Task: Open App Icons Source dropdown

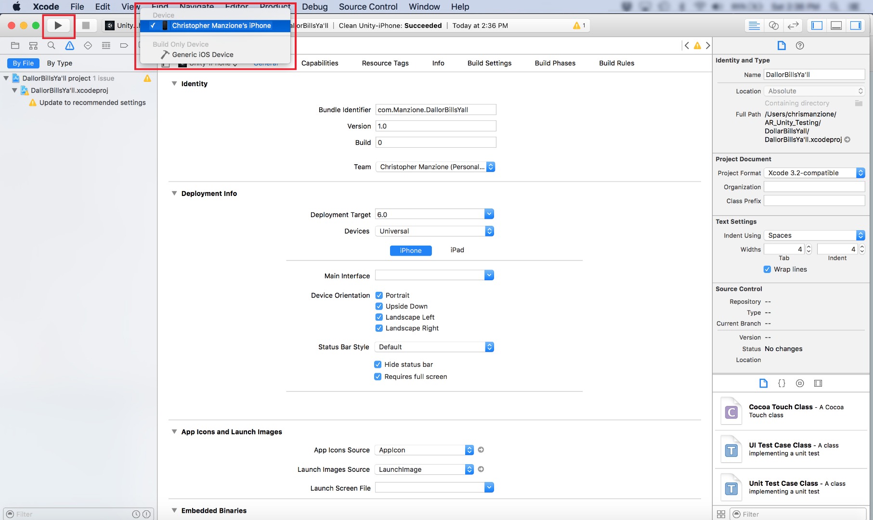Action: click(x=425, y=450)
